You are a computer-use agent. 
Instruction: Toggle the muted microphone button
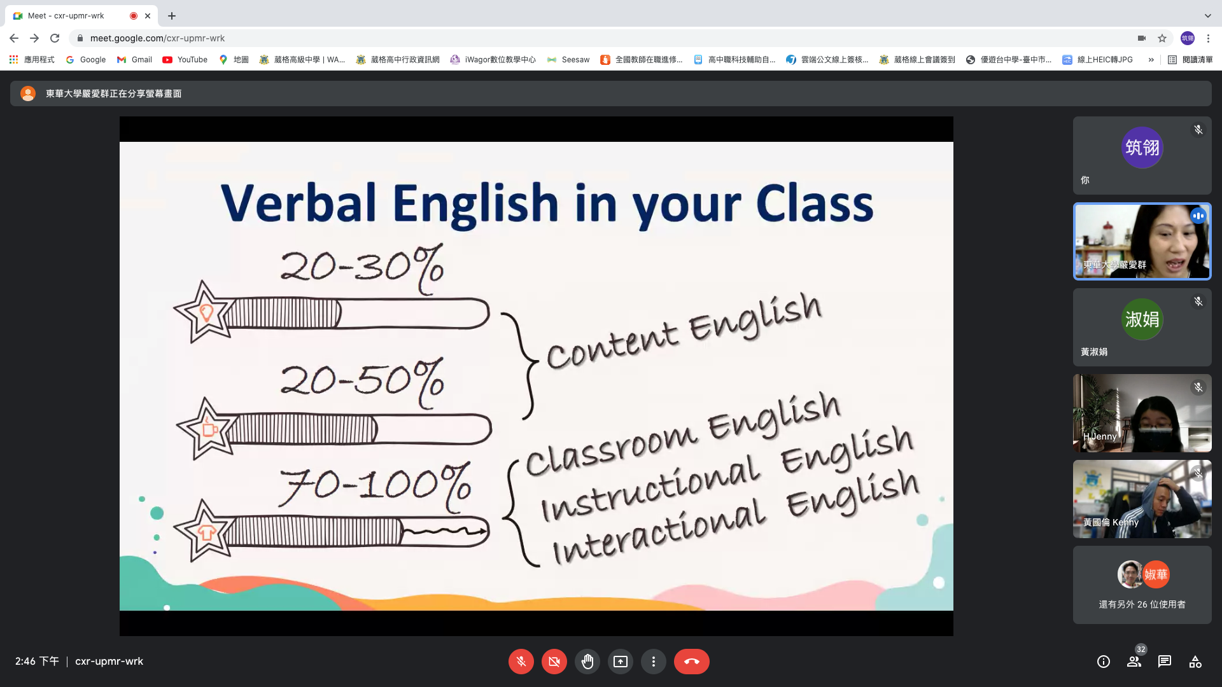521,662
